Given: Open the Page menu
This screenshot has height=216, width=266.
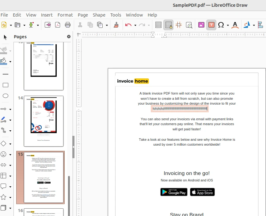Looking at the screenshot, I should point(83,15).
